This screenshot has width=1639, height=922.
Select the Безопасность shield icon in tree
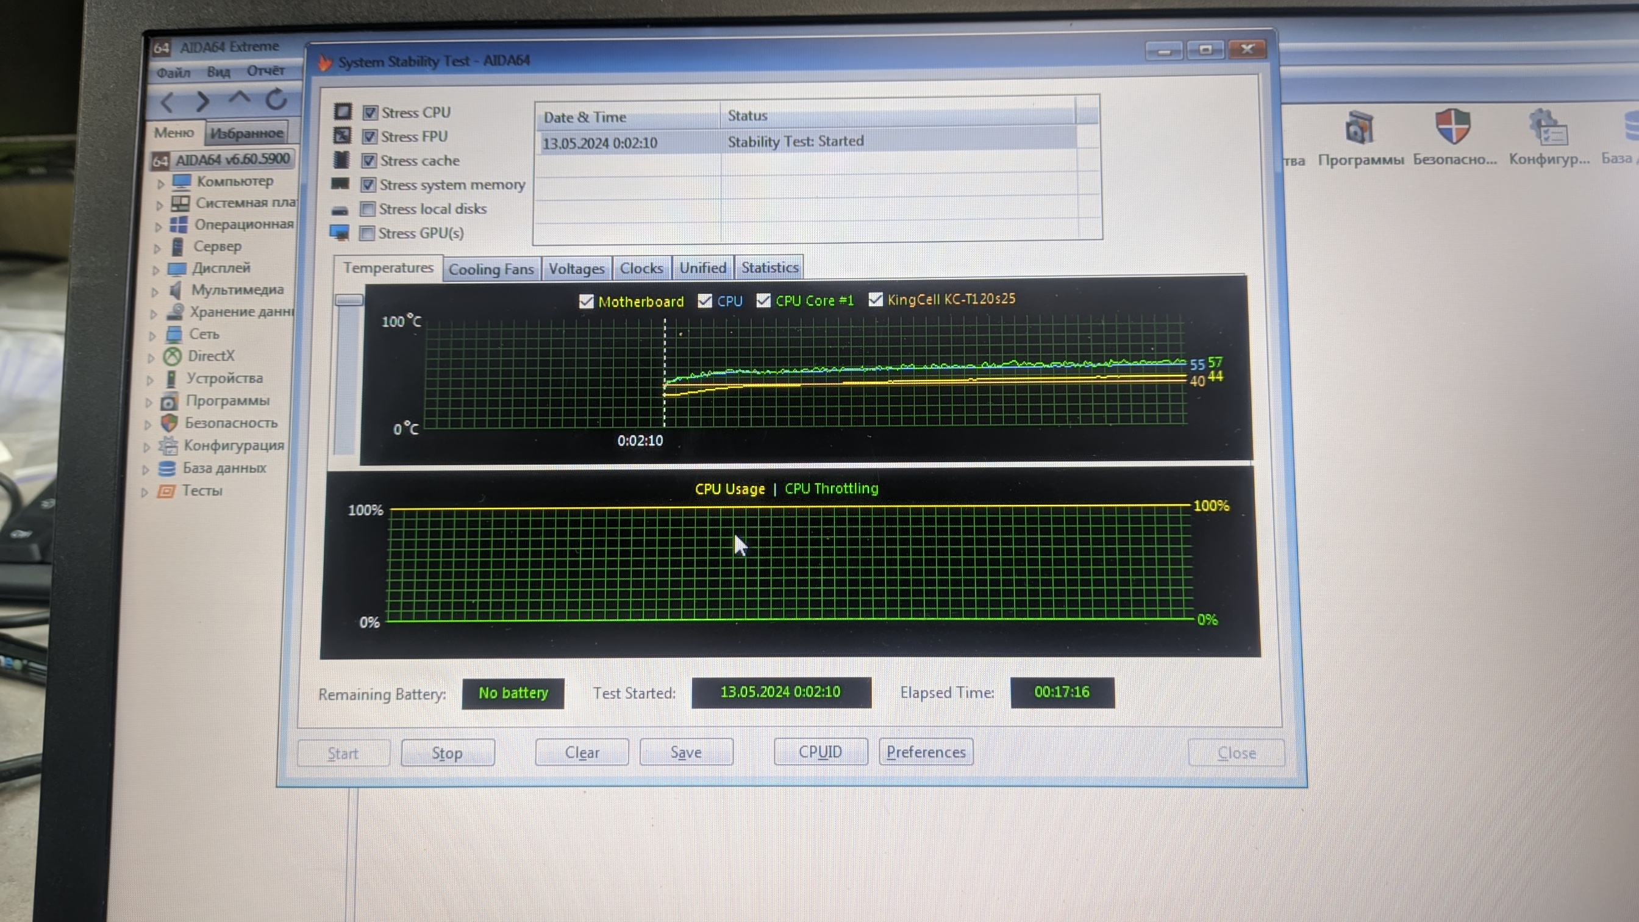coord(170,424)
